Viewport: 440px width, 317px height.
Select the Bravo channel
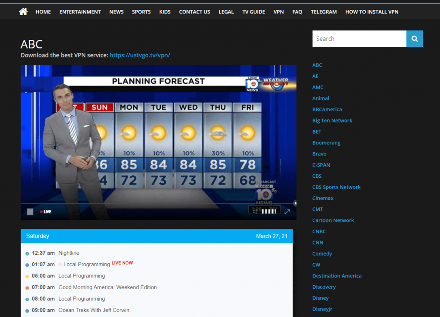click(319, 154)
